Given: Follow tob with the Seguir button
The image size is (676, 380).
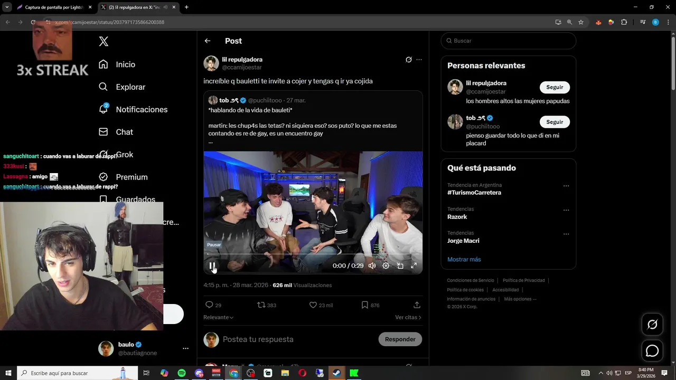Looking at the screenshot, I should (x=555, y=122).
